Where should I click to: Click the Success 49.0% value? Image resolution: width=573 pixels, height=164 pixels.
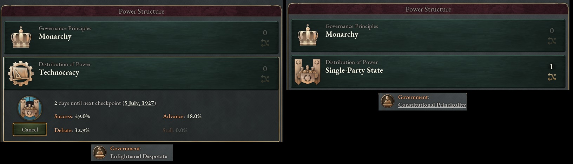82,116
